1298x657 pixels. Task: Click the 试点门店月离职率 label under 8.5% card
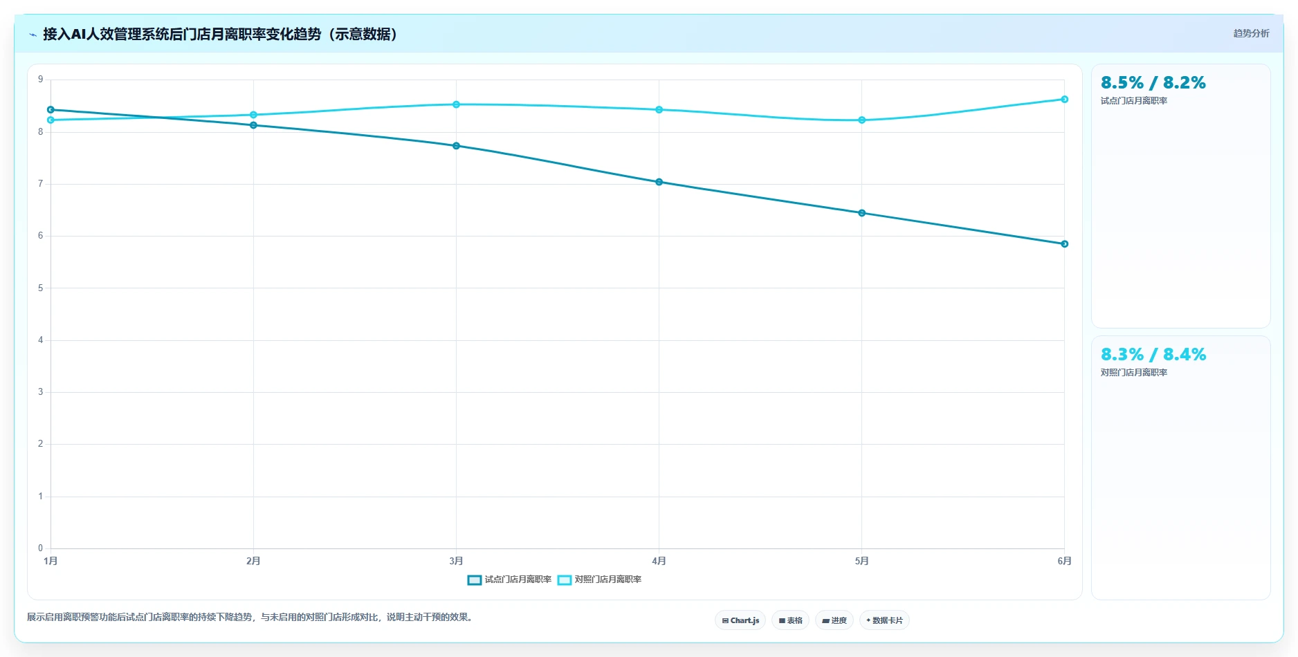1134,101
